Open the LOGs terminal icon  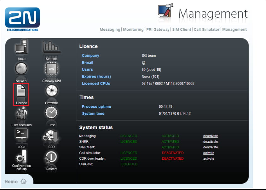21,135
